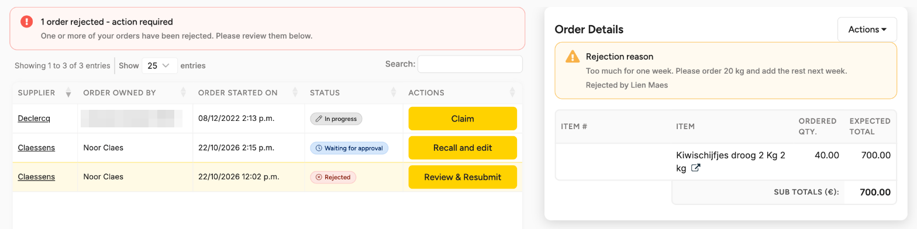The height and width of the screenshot is (229, 917).
Task: Open the Actions dropdown in Order Details
Action: coord(867,29)
